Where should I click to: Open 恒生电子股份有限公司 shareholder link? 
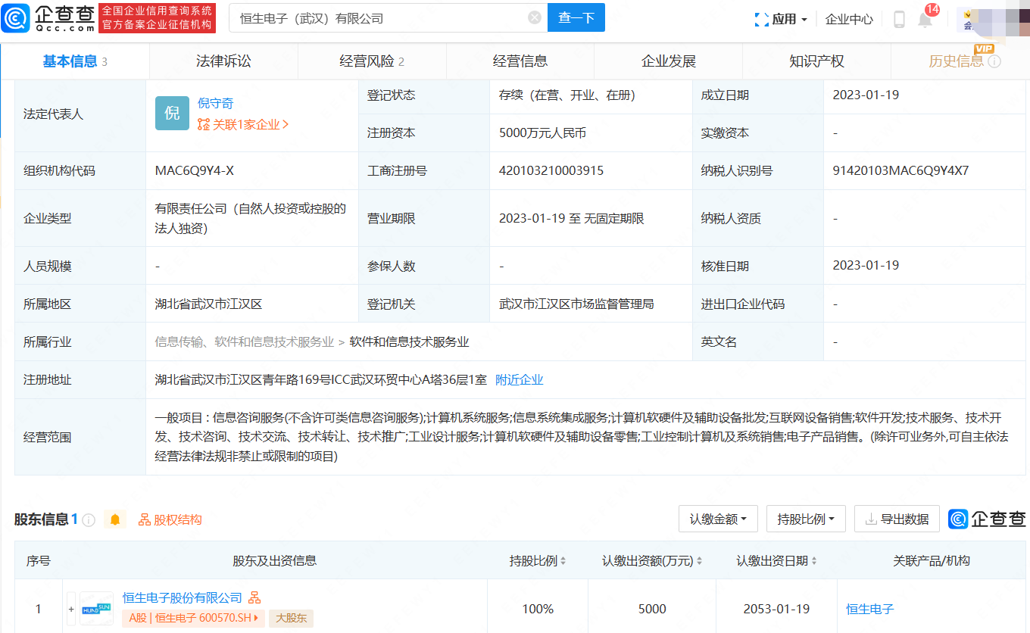tap(183, 598)
